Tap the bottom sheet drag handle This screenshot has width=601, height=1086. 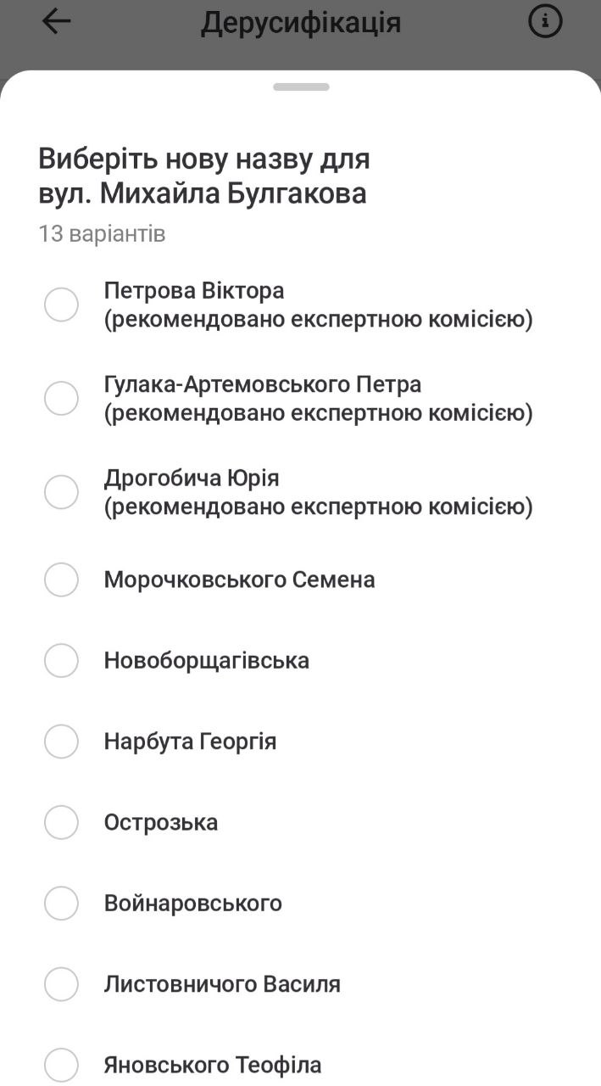(x=301, y=87)
